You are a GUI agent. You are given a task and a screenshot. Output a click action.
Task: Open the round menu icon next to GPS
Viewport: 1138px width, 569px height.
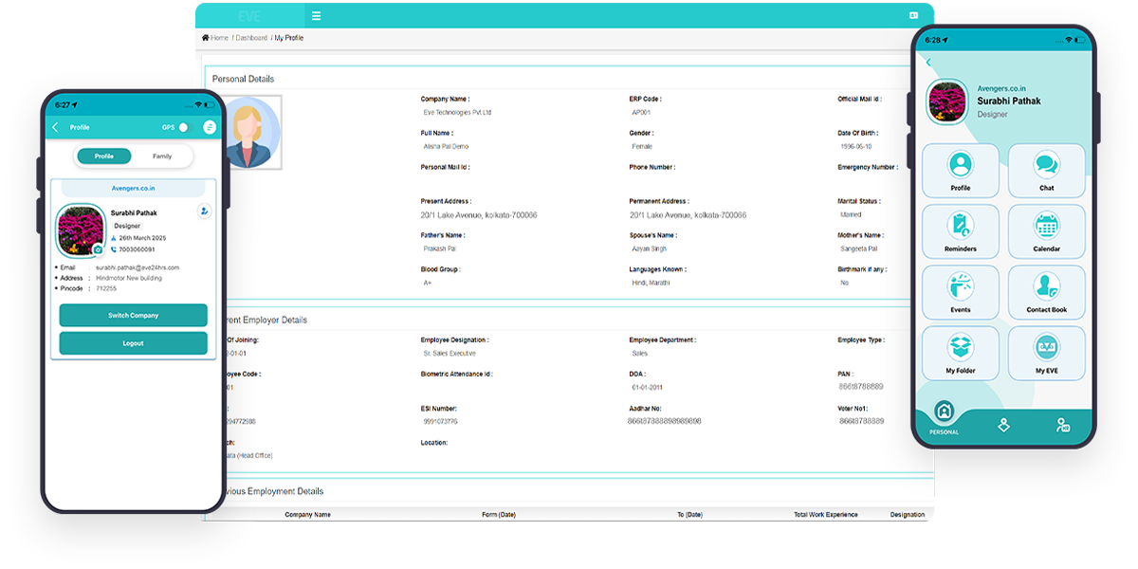(210, 127)
